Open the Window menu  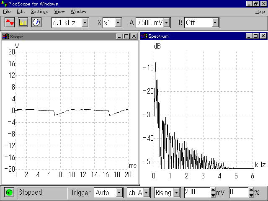click(x=78, y=11)
